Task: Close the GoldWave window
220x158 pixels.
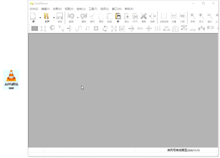Action: (x=213, y=3)
